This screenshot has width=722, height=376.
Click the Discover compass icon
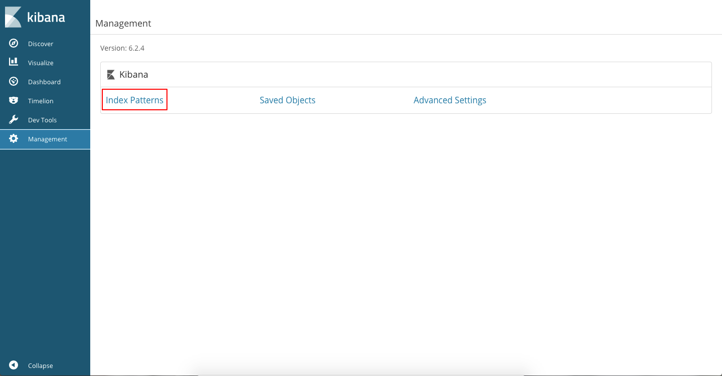click(x=14, y=44)
